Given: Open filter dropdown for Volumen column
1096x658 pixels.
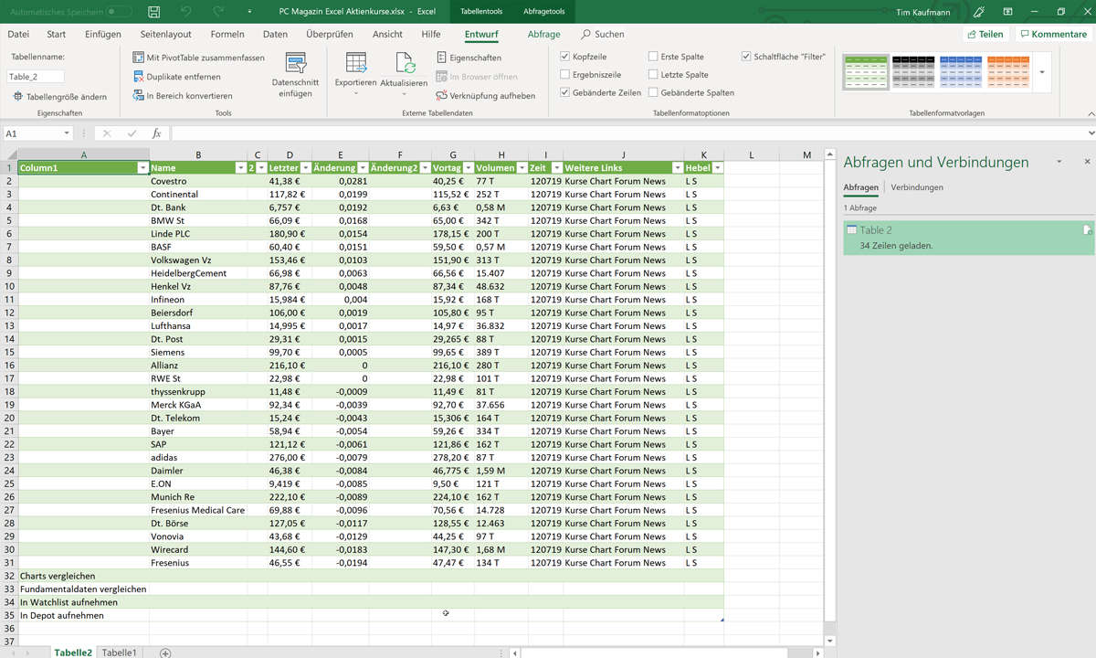Looking at the screenshot, I should point(522,168).
